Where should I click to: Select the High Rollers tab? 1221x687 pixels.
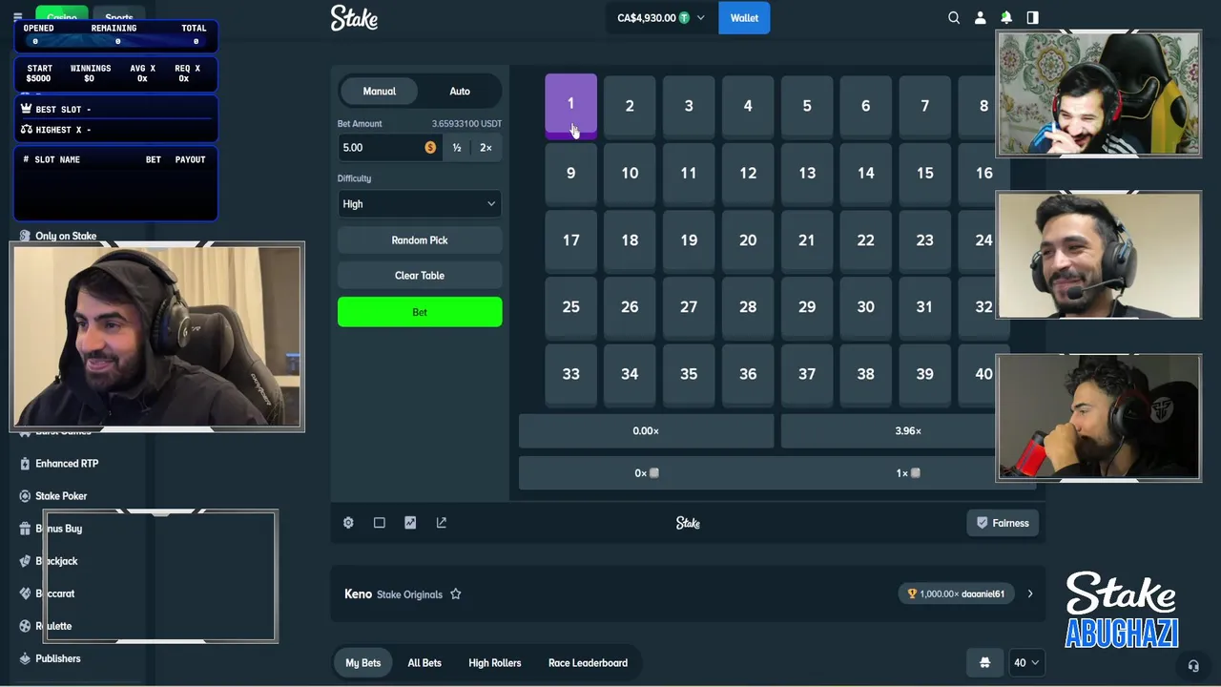[x=494, y=662]
